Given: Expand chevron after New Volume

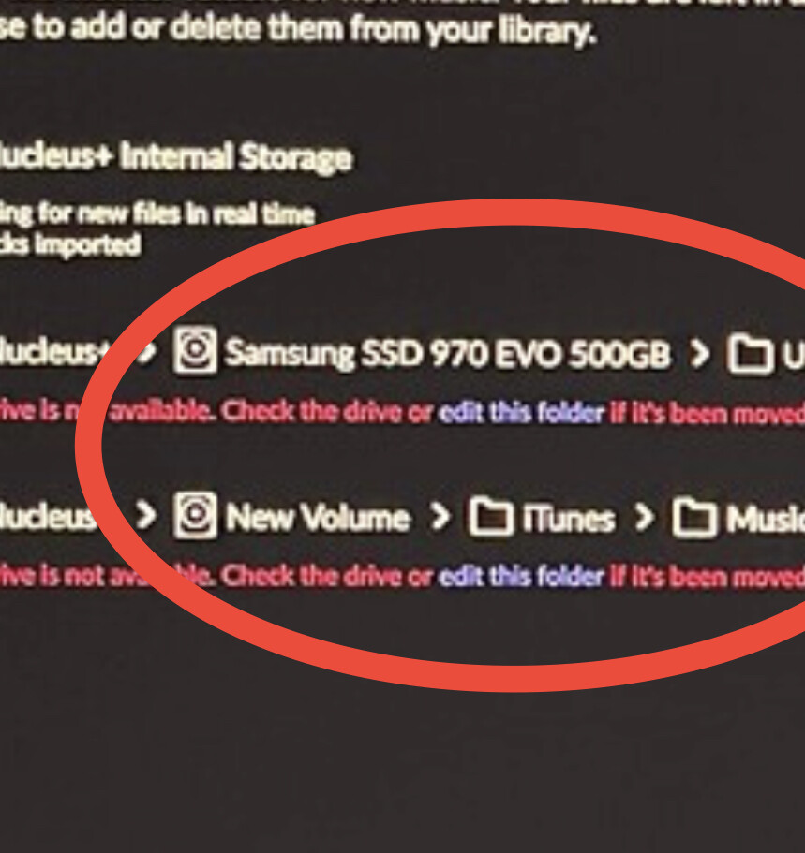Looking at the screenshot, I should [x=440, y=516].
